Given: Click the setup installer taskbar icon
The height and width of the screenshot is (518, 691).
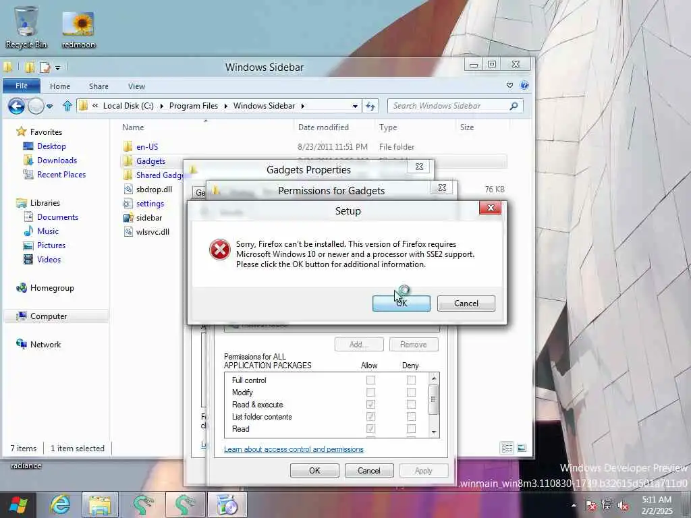Looking at the screenshot, I should [x=227, y=505].
